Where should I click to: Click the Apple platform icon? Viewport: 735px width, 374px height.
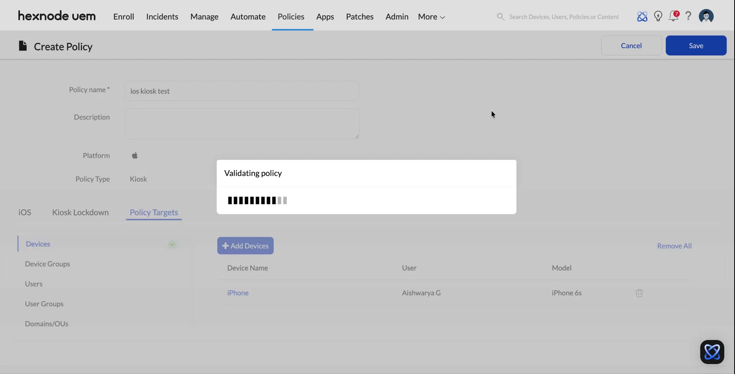tap(135, 155)
